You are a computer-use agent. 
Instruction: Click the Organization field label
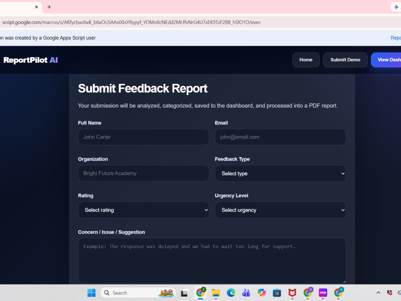point(93,159)
